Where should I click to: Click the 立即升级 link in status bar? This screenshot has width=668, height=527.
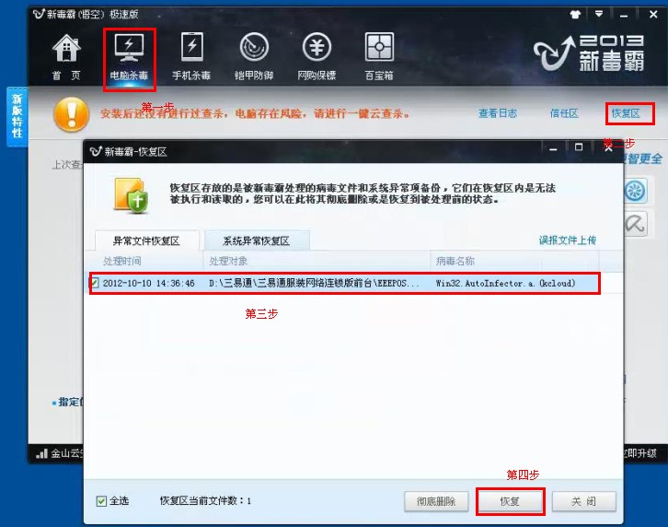click(x=639, y=453)
